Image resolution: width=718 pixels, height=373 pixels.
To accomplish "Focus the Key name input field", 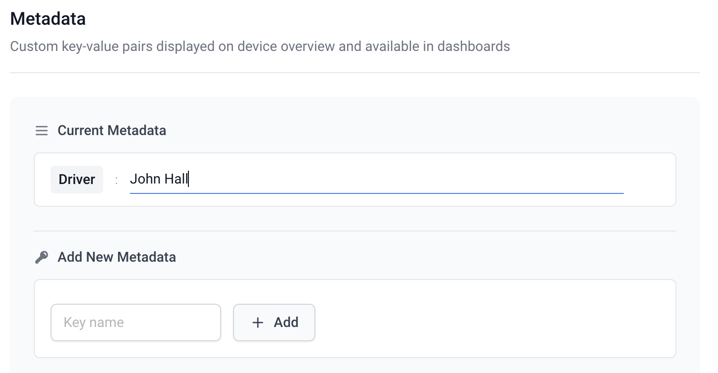I will coord(135,323).
